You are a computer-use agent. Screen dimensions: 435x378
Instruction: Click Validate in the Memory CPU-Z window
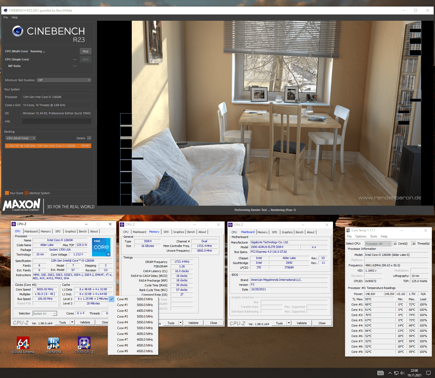(x=193, y=323)
